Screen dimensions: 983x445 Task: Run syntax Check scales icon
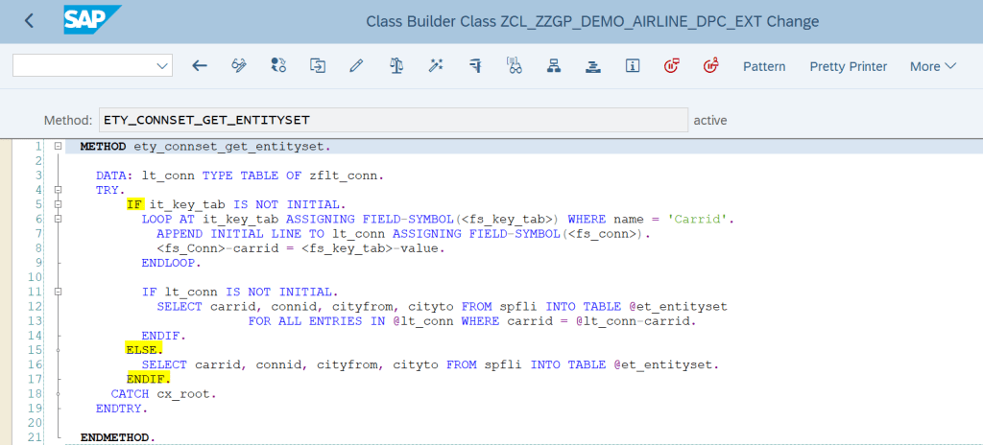[x=396, y=66]
